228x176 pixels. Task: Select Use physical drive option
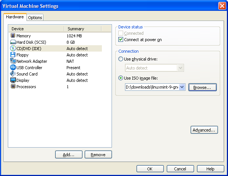pyautogui.click(x=121, y=59)
